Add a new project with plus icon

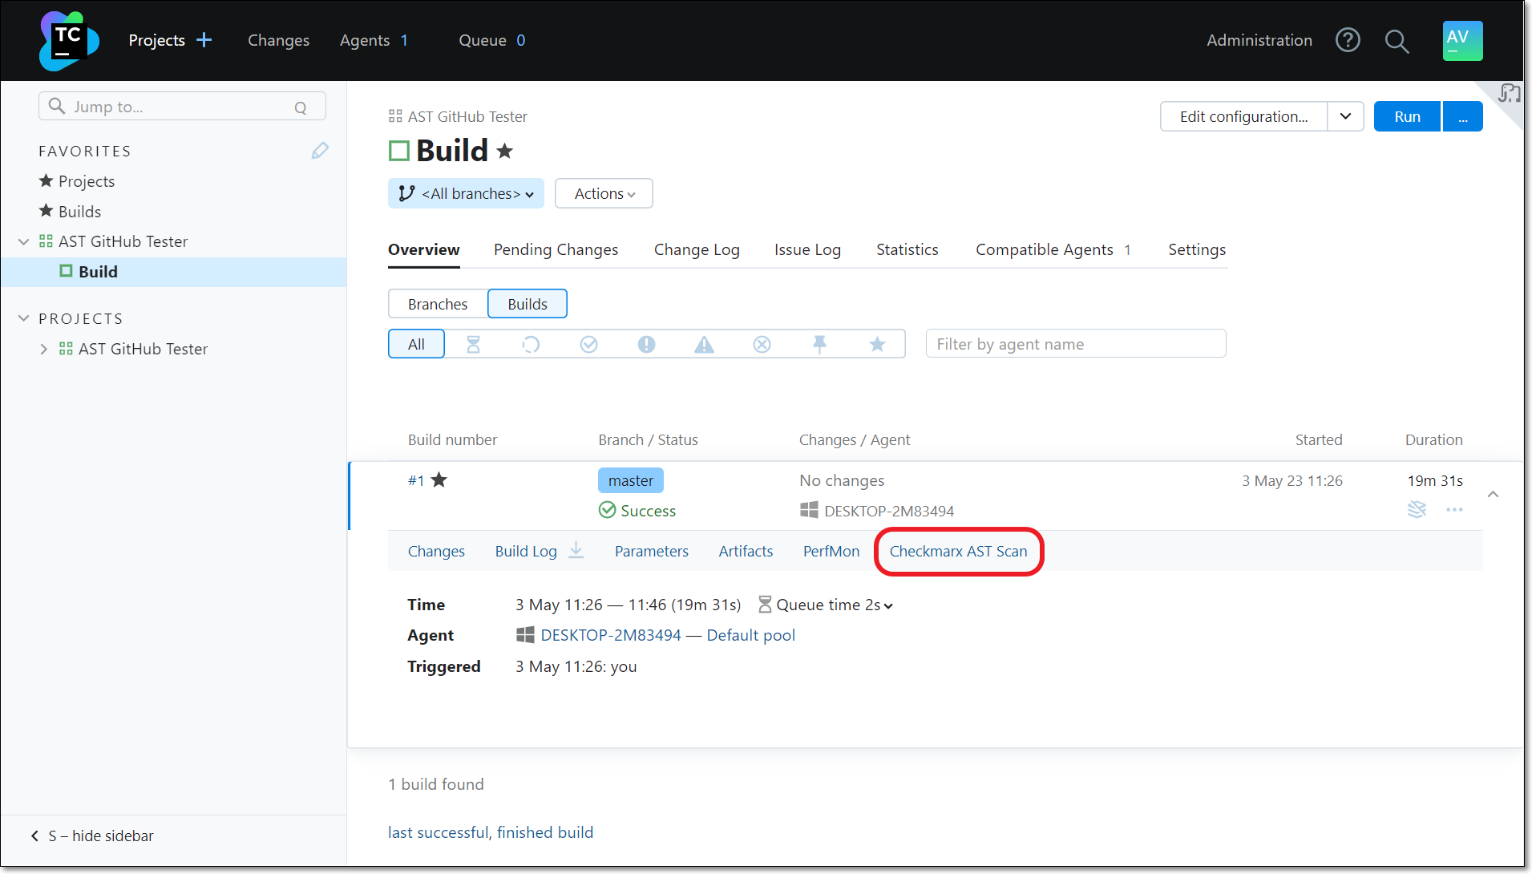[x=204, y=40]
